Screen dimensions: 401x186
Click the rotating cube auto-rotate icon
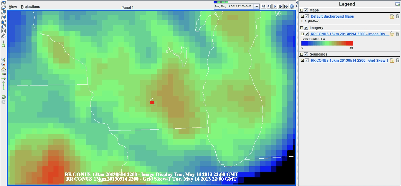(x=4, y=36)
